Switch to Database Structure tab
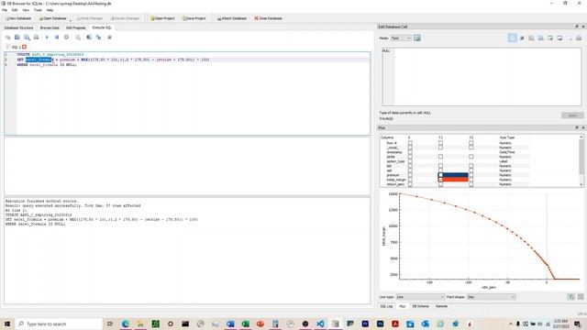 pyautogui.click(x=18, y=27)
